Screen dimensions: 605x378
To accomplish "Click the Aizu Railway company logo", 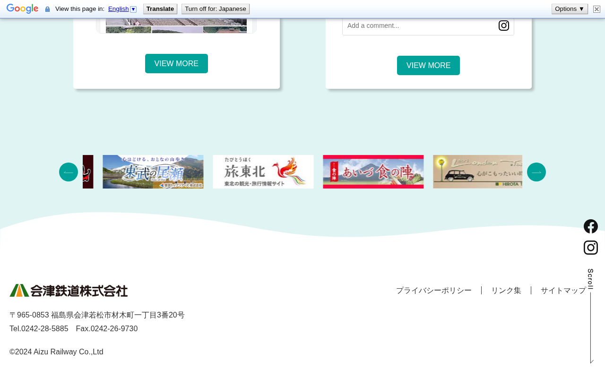I will coord(69,290).
